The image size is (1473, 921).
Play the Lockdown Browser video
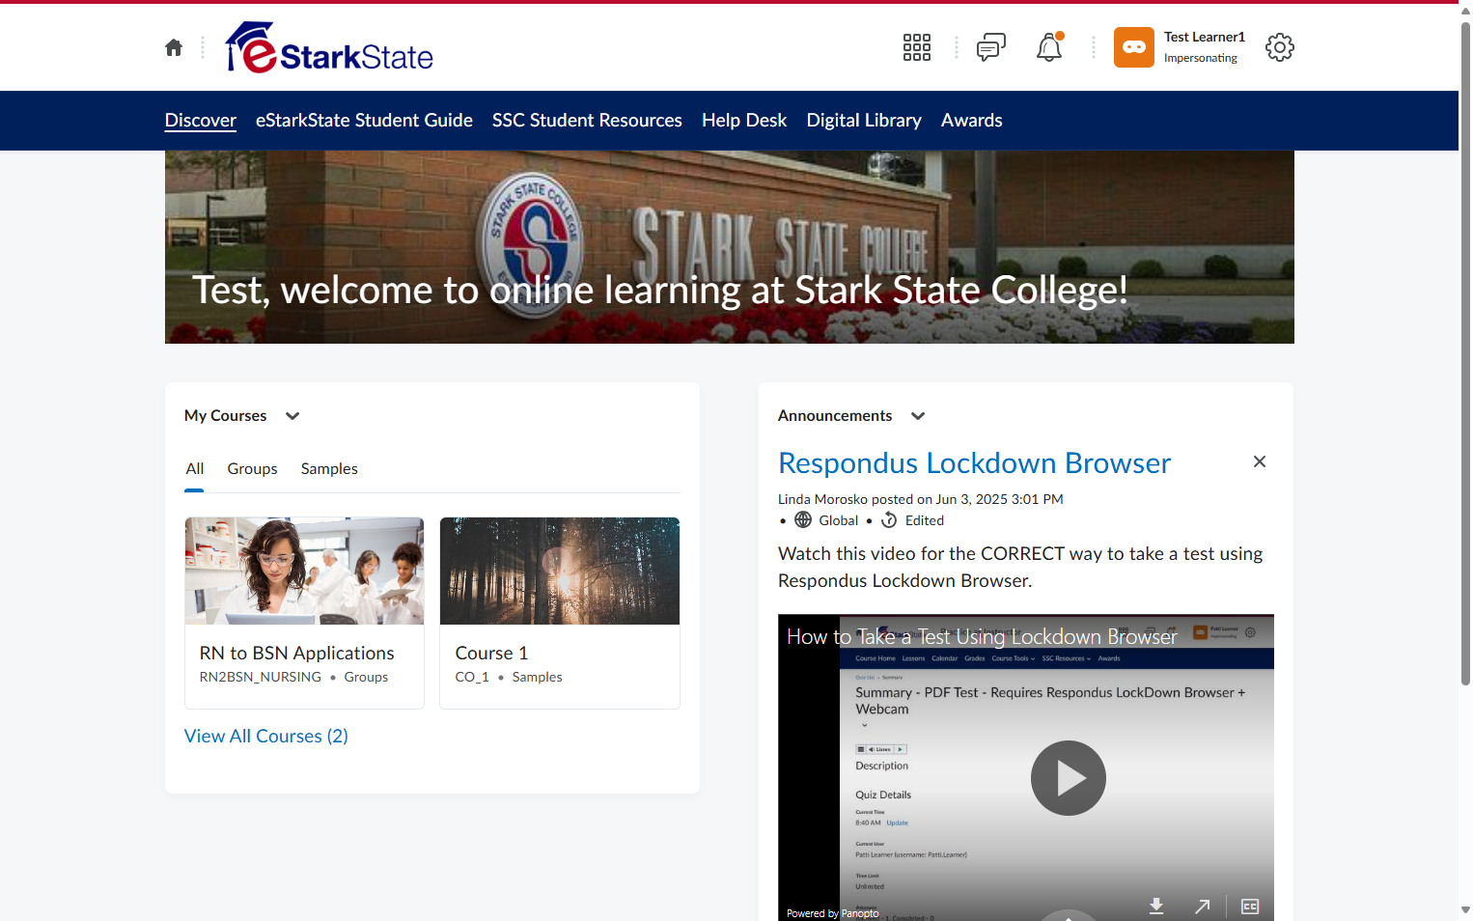[1068, 778]
